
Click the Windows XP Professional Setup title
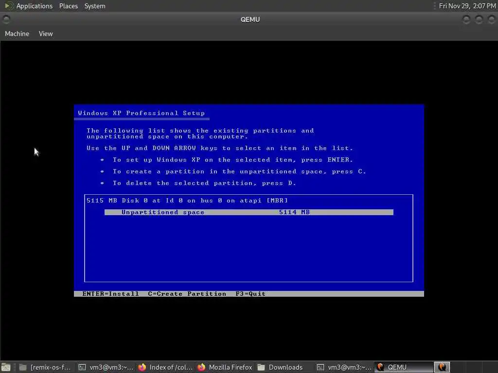(x=142, y=113)
